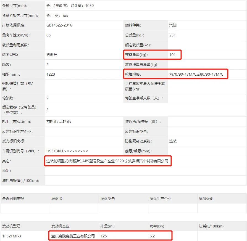Click the 底盘生产企业 column header
The height and width of the screenshot is (241, 247).
click(161, 198)
